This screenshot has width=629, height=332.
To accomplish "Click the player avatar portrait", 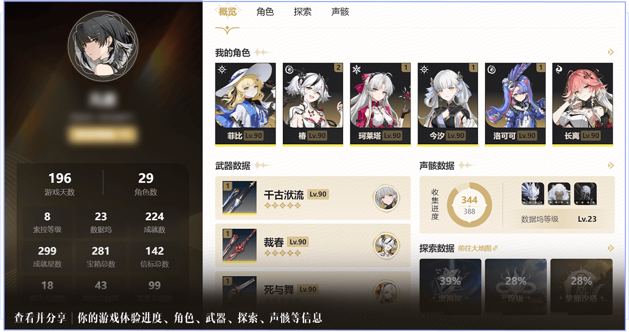I will point(103,45).
